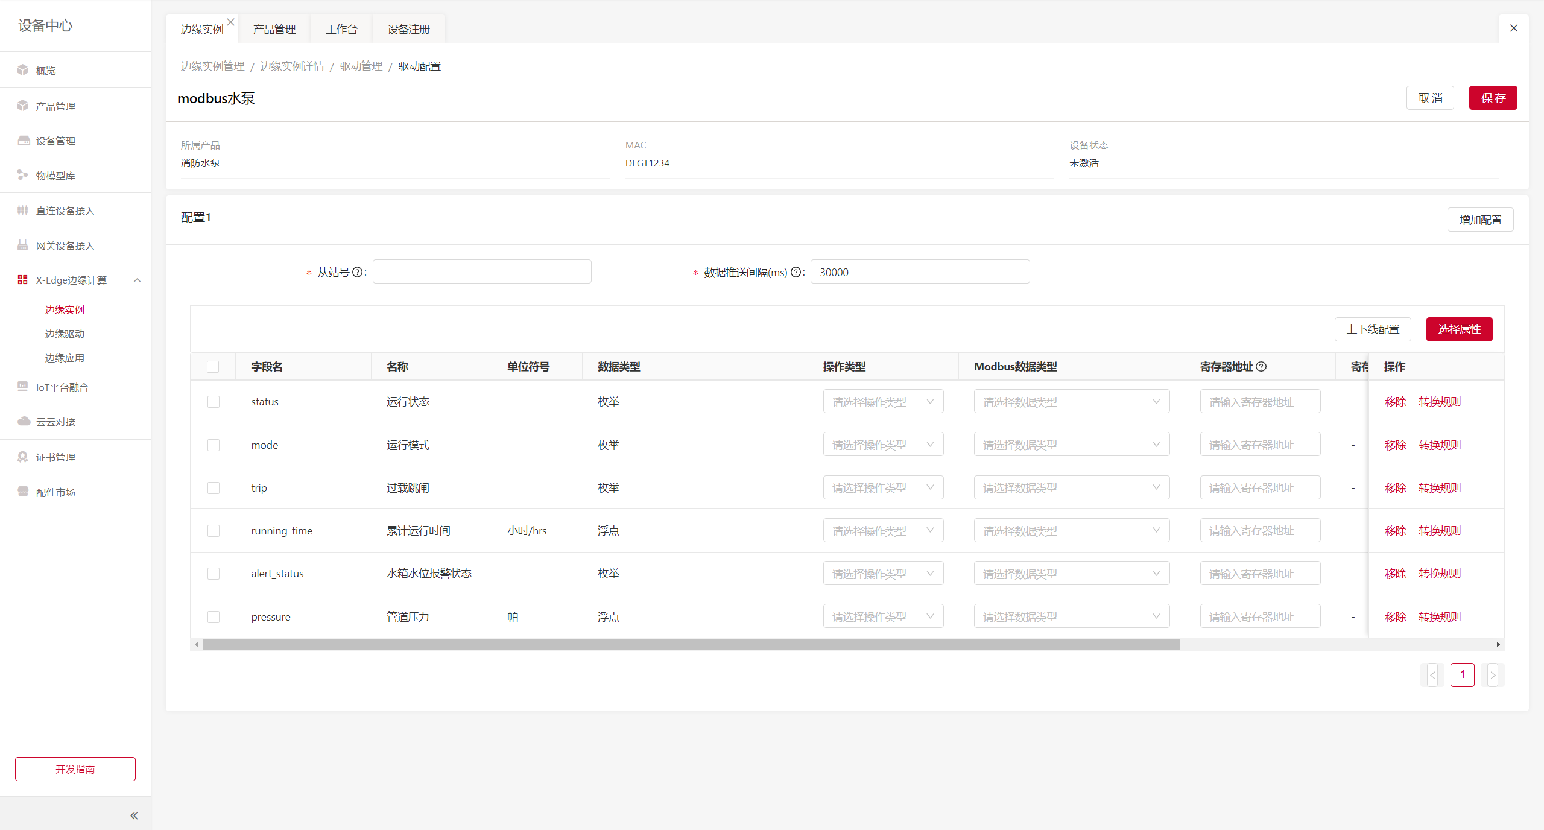Image resolution: width=1544 pixels, height=830 pixels.
Task: Switch to the 产品管理 tab
Action: click(x=274, y=29)
